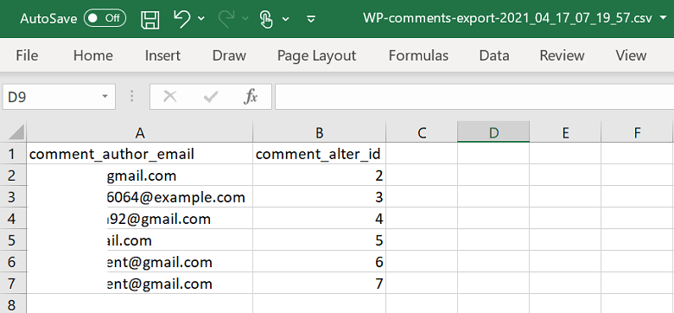Expand the Undo history dropdown arrow
674x313 pixels.
(201, 18)
